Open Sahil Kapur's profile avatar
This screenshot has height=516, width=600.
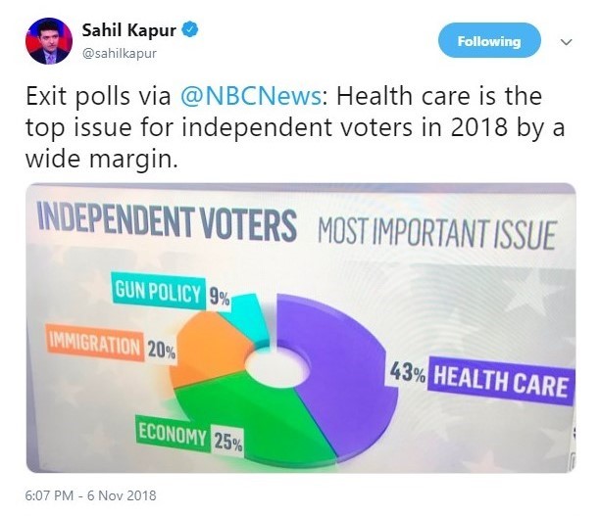point(49,41)
